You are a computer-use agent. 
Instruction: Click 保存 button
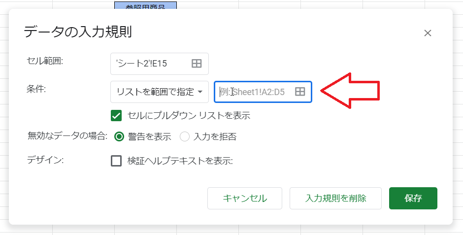point(413,198)
